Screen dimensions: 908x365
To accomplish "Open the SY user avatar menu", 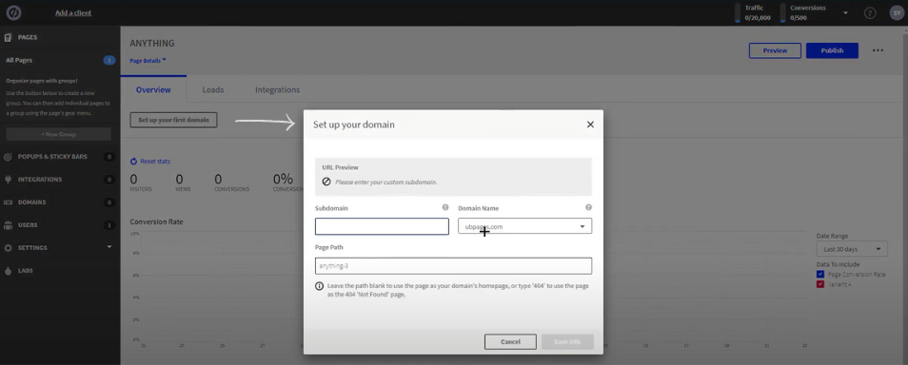I will click(x=896, y=12).
